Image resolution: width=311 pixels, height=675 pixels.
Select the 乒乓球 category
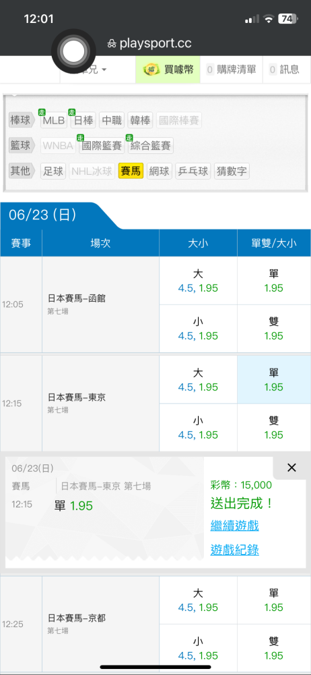pos(193,171)
